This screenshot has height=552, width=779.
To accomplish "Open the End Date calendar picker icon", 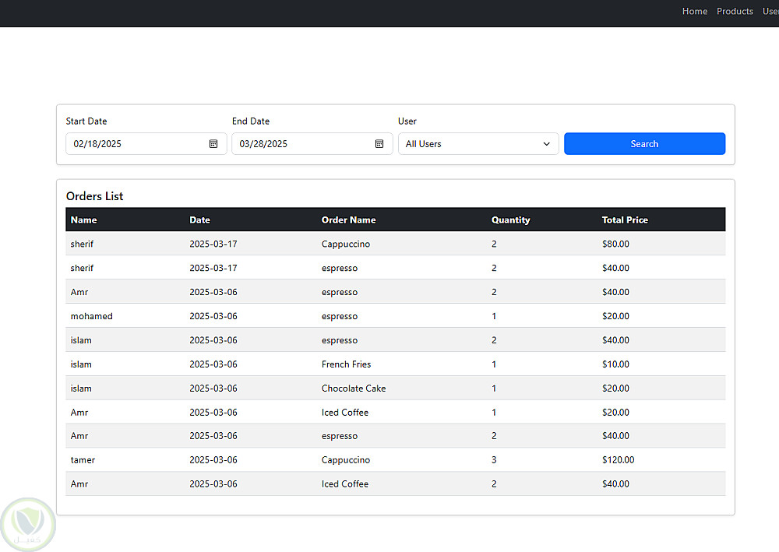I will (x=379, y=144).
